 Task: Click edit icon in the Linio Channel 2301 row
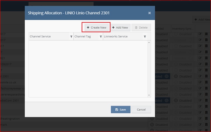[x=200, y=76]
